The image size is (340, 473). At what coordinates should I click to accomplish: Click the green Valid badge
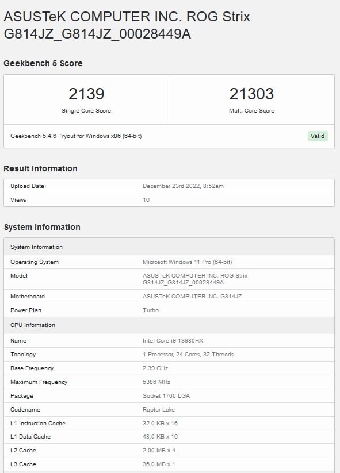point(318,136)
